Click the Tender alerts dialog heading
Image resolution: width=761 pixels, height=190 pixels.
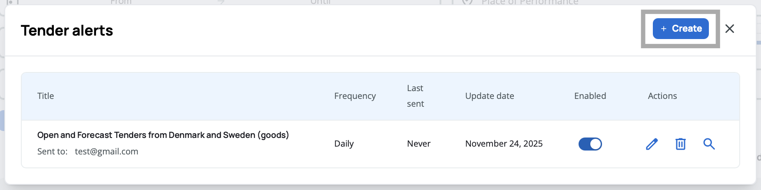click(x=67, y=30)
